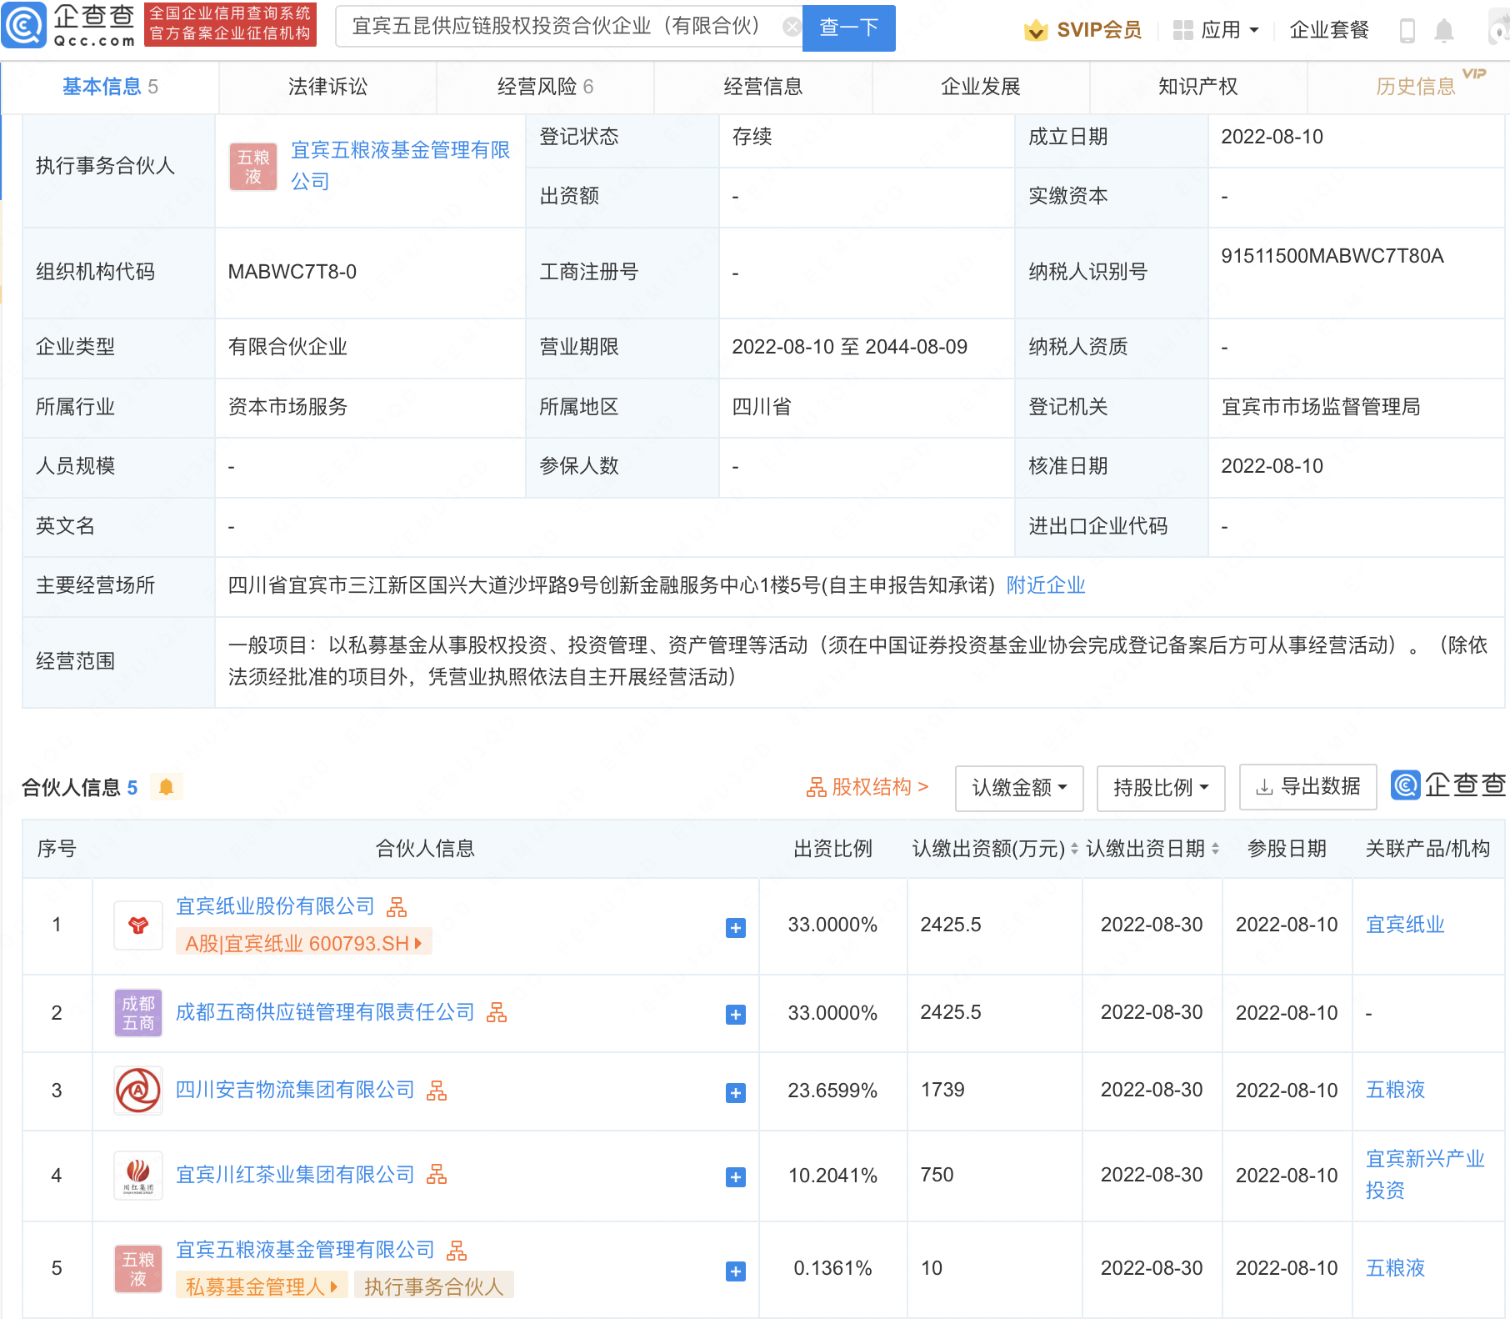Screen dimensions: 1510x1319
Task: Open equity chart icon for 宜宾纸业股份有限公司
Action: (397, 906)
